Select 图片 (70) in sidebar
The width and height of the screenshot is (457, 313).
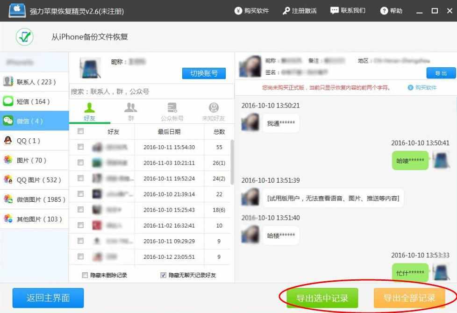35,160
